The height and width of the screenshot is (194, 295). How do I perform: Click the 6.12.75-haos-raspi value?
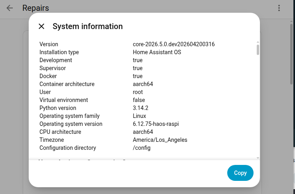coord(156,124)
